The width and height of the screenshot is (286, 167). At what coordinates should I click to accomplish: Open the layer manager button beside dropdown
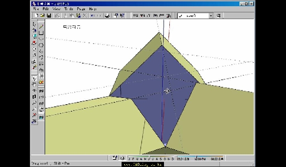[x=219, y=16]
